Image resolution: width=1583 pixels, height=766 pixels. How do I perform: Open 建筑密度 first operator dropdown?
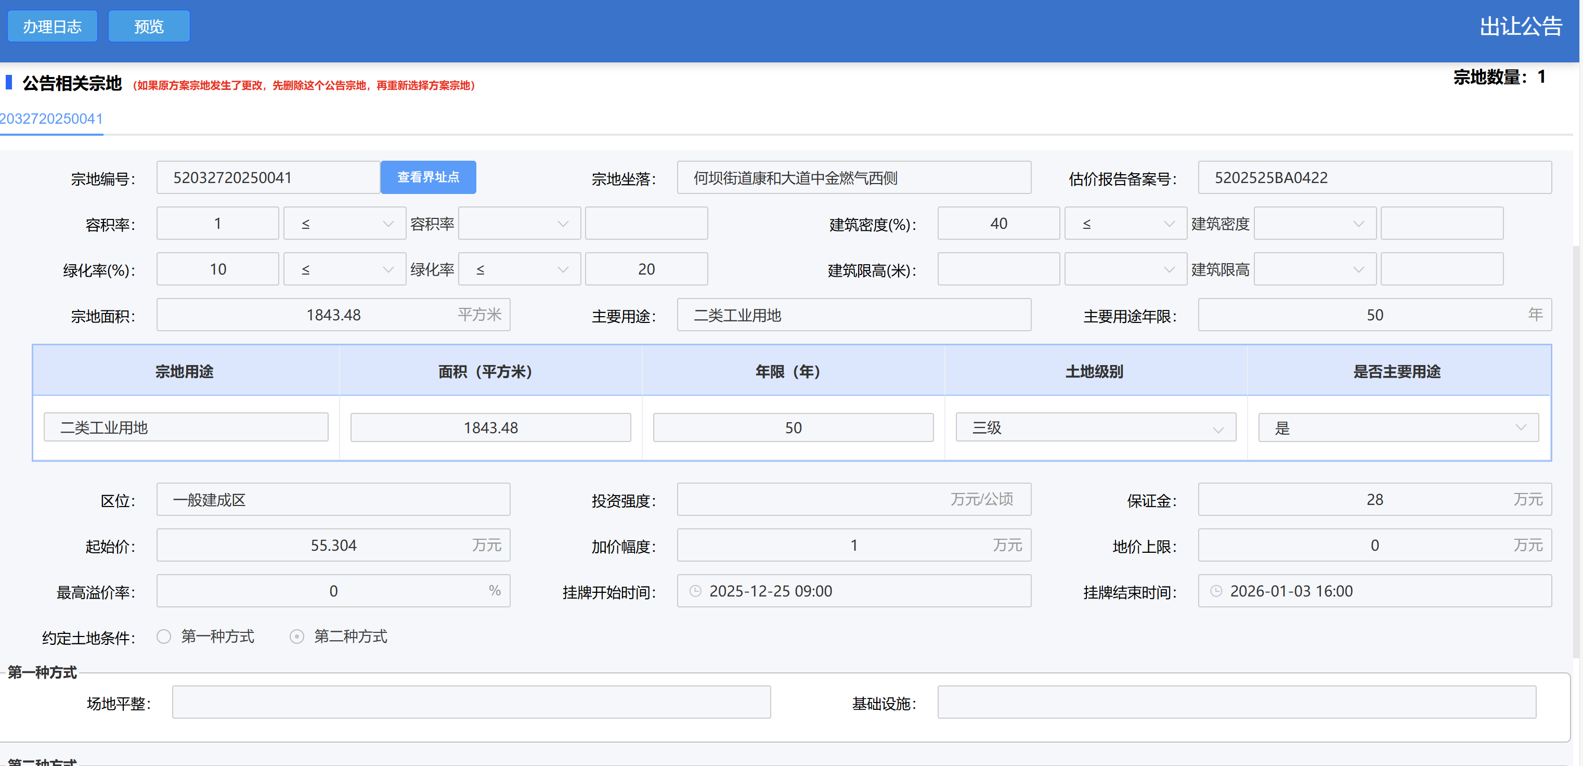click(x=1125, y=224)
